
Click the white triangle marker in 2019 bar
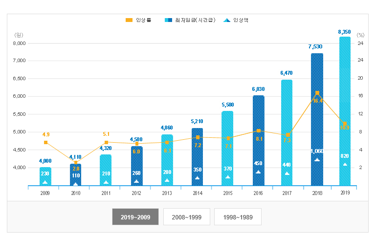(345, 164)
